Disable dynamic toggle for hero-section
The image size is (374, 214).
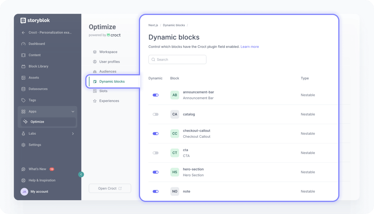pos(156,172)
